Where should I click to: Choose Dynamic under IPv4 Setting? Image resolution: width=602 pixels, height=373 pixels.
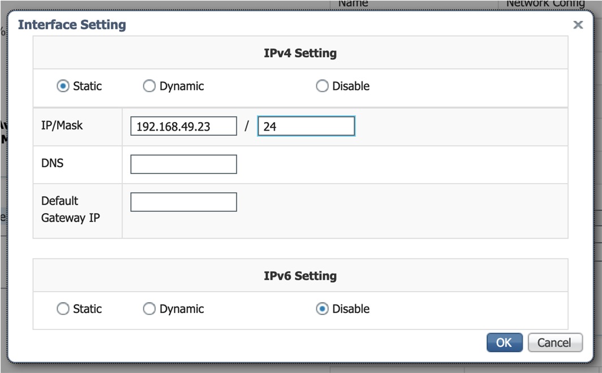point(149,86)
